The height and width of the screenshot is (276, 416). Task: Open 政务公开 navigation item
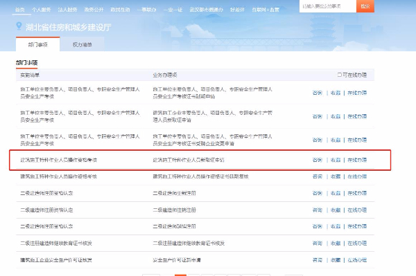pyautogui.click(x=94, y=10)
